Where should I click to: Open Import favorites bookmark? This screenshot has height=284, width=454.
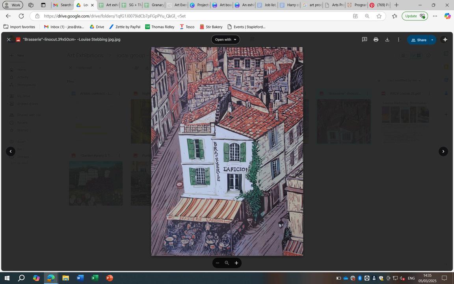(x=19, y=27)
